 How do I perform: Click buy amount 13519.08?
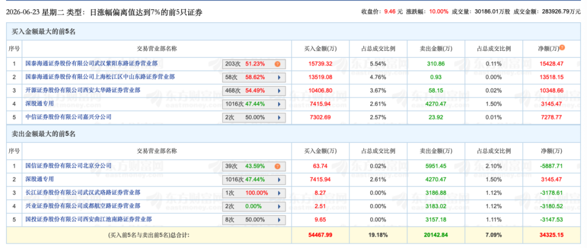tap(319, 78)
